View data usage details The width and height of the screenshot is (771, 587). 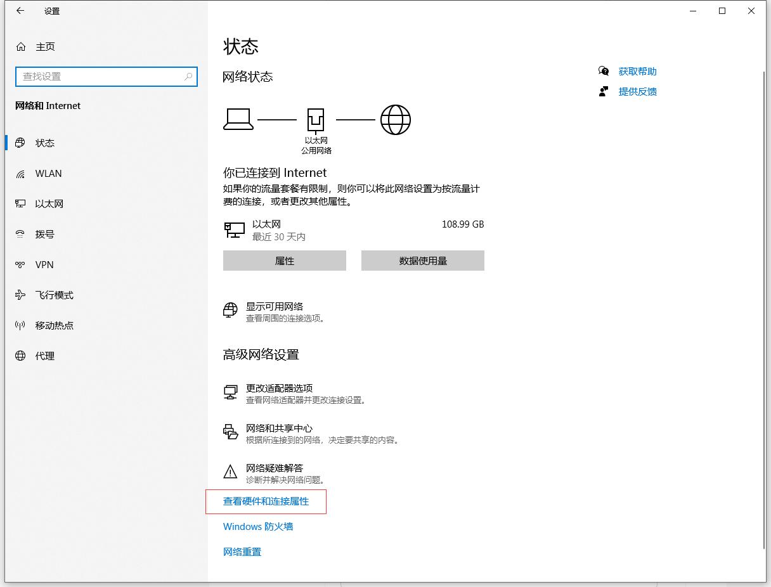(422, 260)
